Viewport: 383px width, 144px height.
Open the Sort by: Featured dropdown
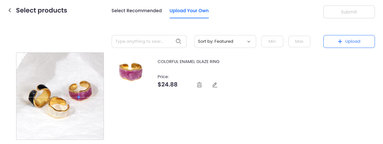[225, 41]
